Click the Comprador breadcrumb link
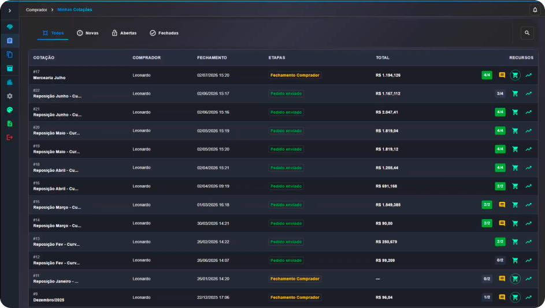Screen dimensions: 545x308 pyautogui.click(x=36, y=10)
